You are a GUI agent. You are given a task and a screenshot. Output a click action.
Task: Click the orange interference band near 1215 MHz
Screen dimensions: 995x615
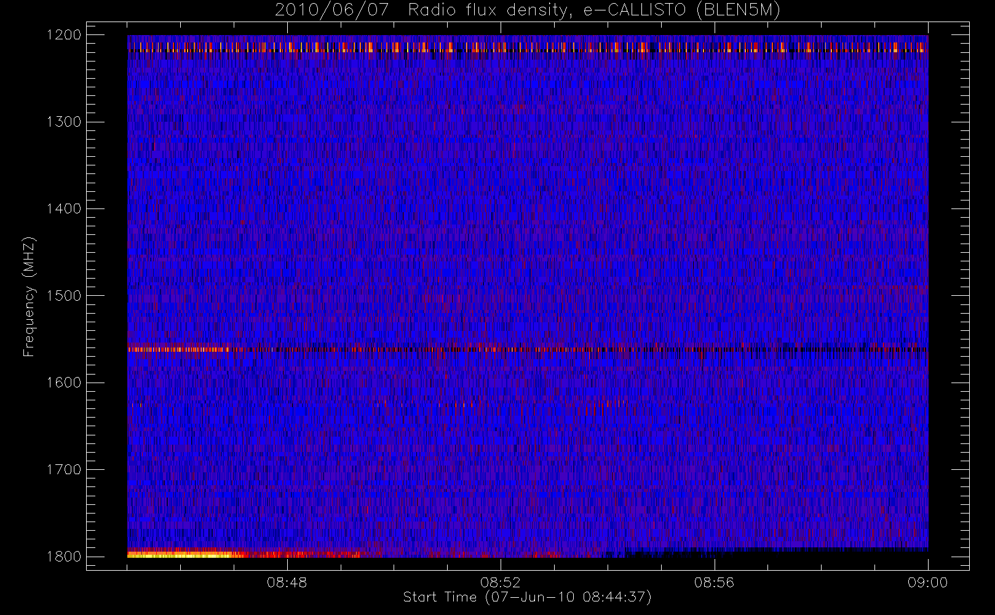coord(527,47)
